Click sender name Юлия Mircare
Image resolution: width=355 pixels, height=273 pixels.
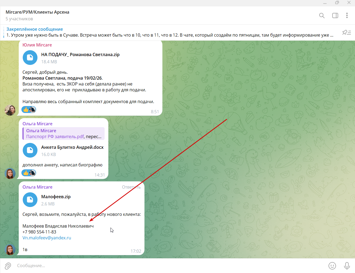click(x=37, y=45)
